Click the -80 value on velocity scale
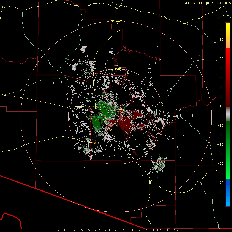232x232 pixels. (x=220, y=192)
